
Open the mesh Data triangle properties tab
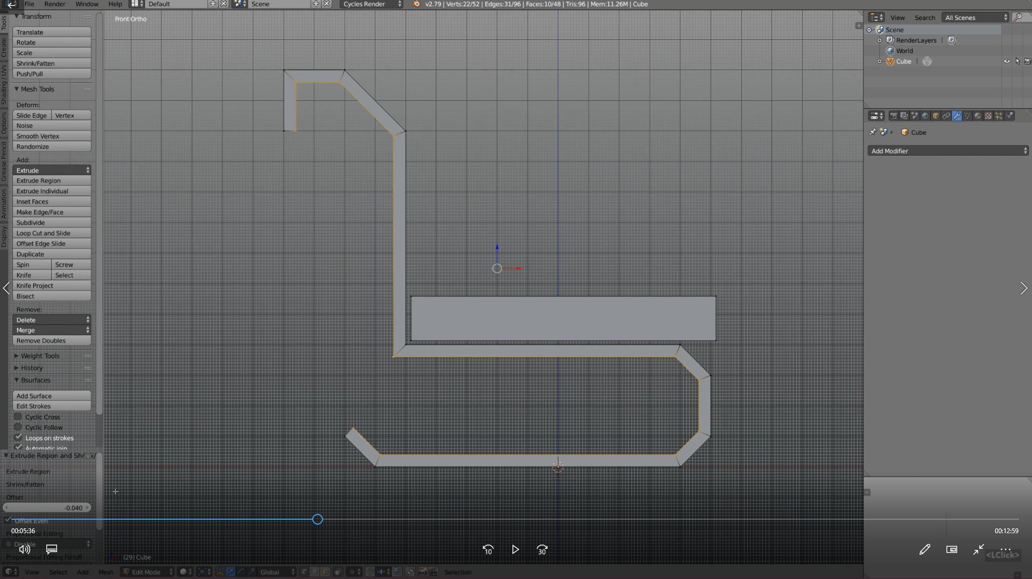[x=967, y=116]
